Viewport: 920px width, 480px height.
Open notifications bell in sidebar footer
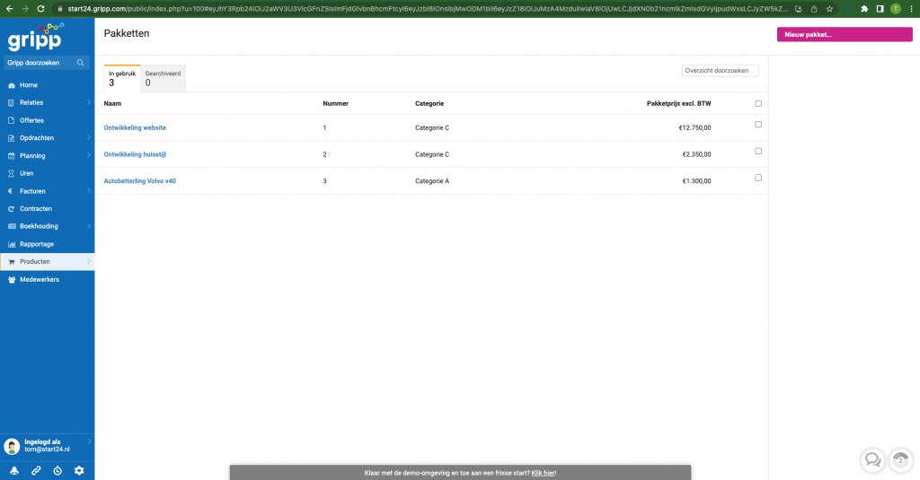13,471
